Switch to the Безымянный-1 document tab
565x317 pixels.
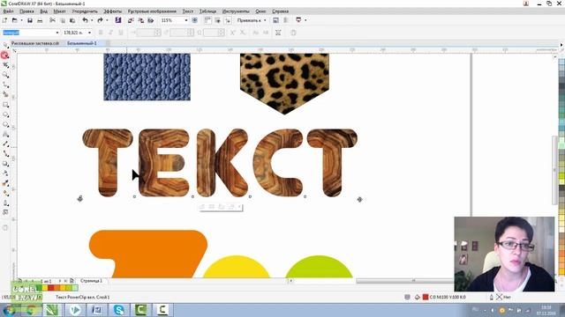point(82,43)
